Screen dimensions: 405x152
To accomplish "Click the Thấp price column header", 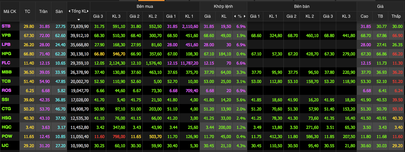I will tap(396, 16).
